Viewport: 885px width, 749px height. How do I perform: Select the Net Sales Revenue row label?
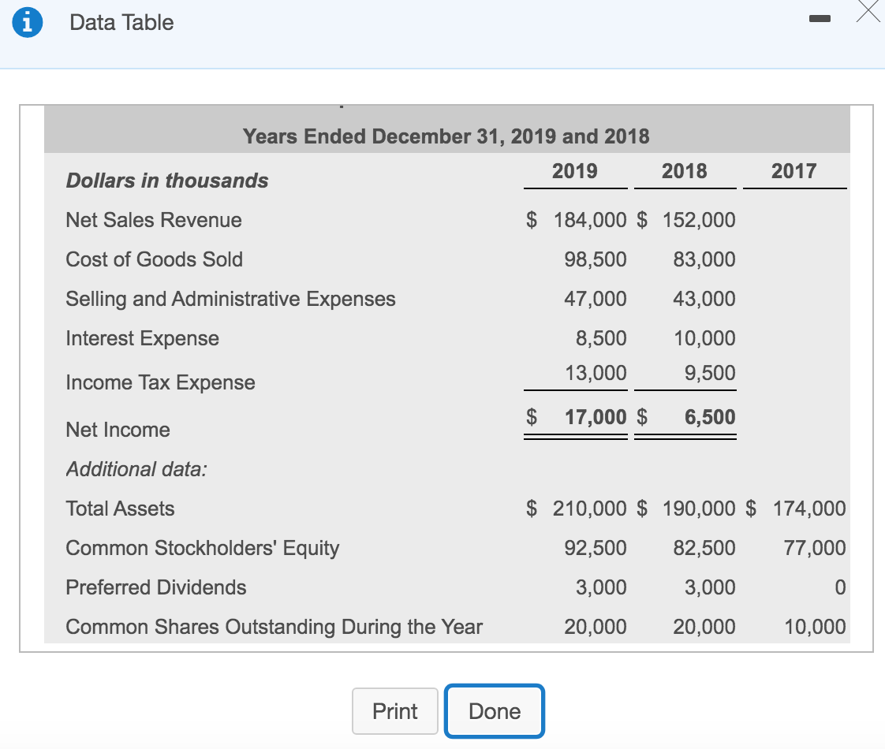point(153,220)
